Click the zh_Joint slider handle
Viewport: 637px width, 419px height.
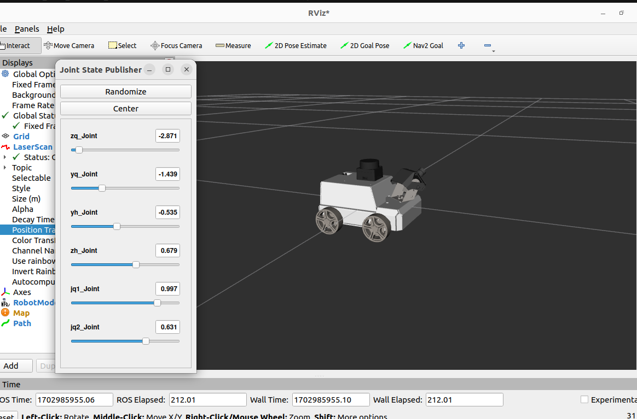tap(136, 265)
